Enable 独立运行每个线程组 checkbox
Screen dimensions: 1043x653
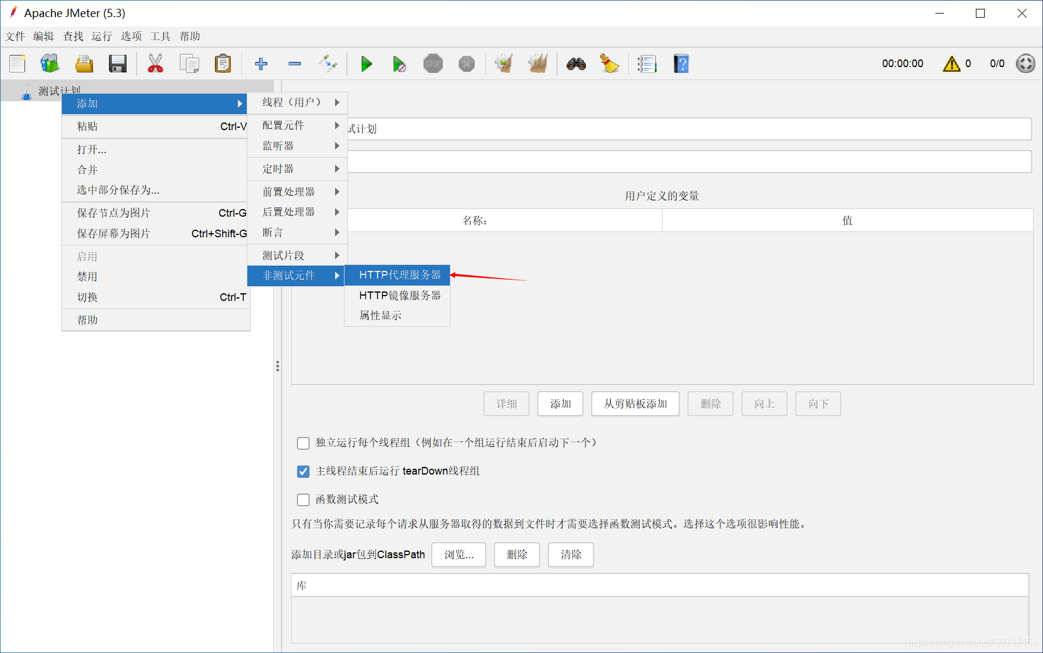[303, 443]
